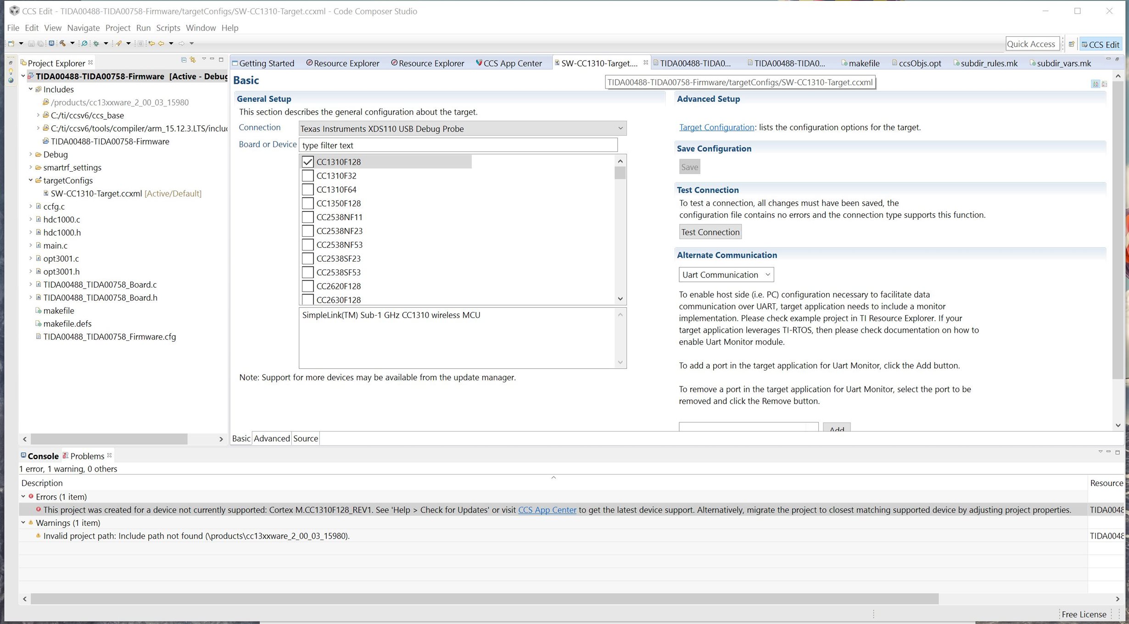Click the Test Connection button

pos(710,232)
